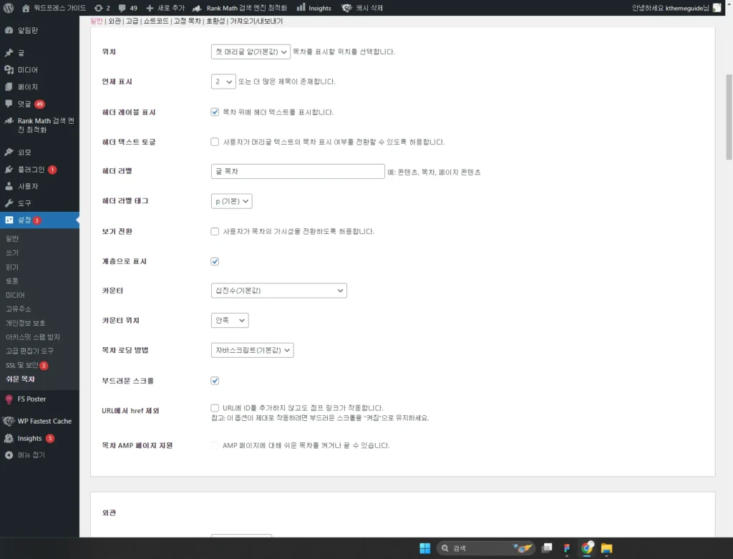Click taskbar 검색 search box
Image resolution: width=733 pixels, height=559 pixels.
tap(485, 548)
